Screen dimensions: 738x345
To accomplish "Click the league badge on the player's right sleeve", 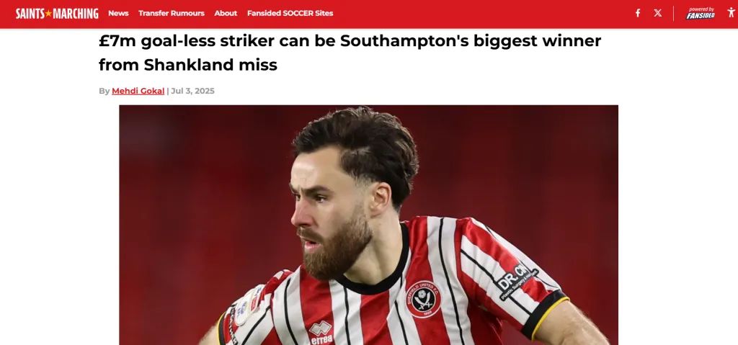I will tap(248, 306).
